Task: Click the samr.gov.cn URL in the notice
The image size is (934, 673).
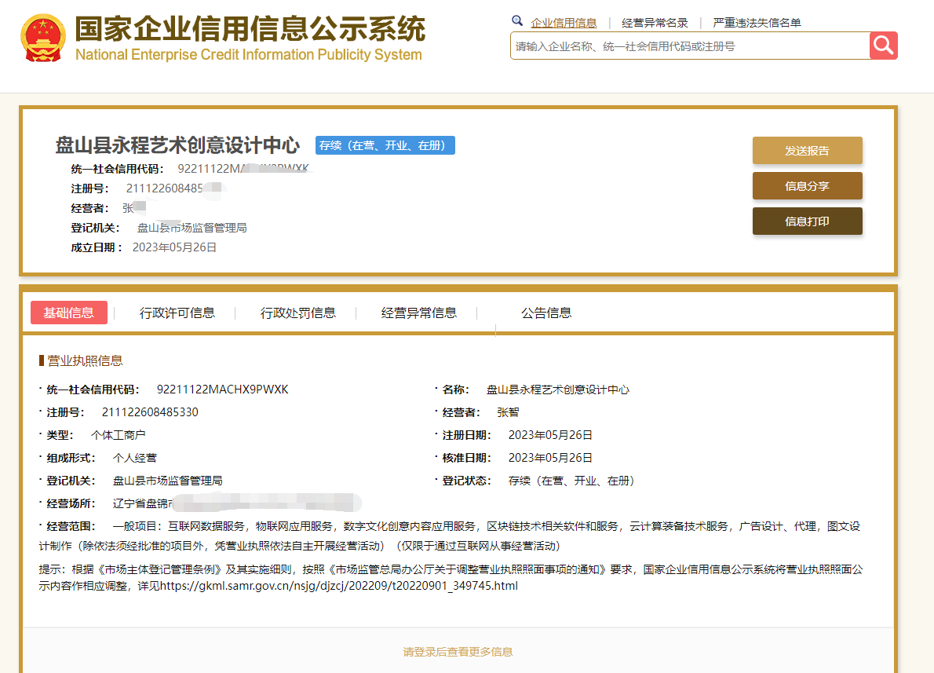Action: (x=339, y=586)
